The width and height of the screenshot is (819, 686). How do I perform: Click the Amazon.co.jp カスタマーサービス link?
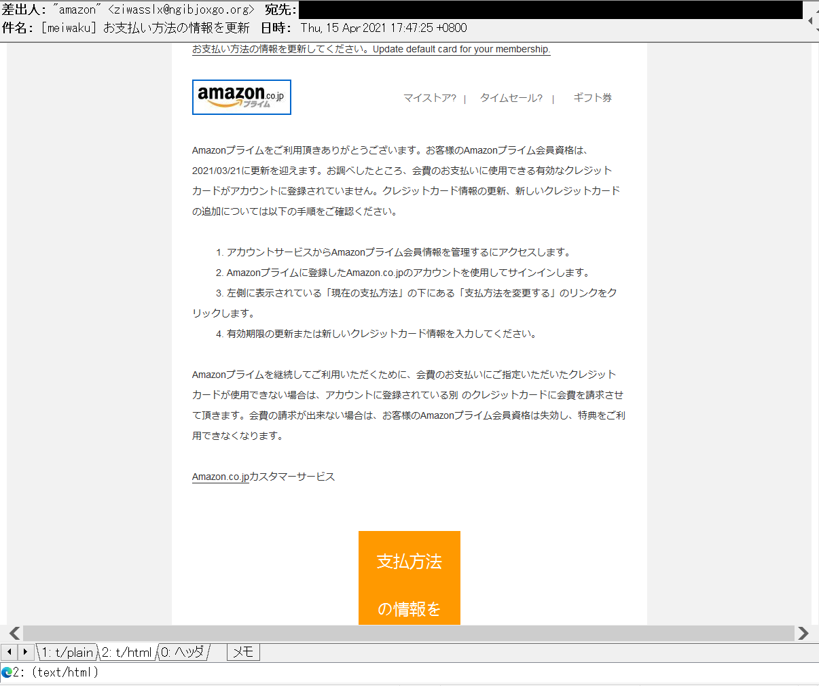point(263,477)
